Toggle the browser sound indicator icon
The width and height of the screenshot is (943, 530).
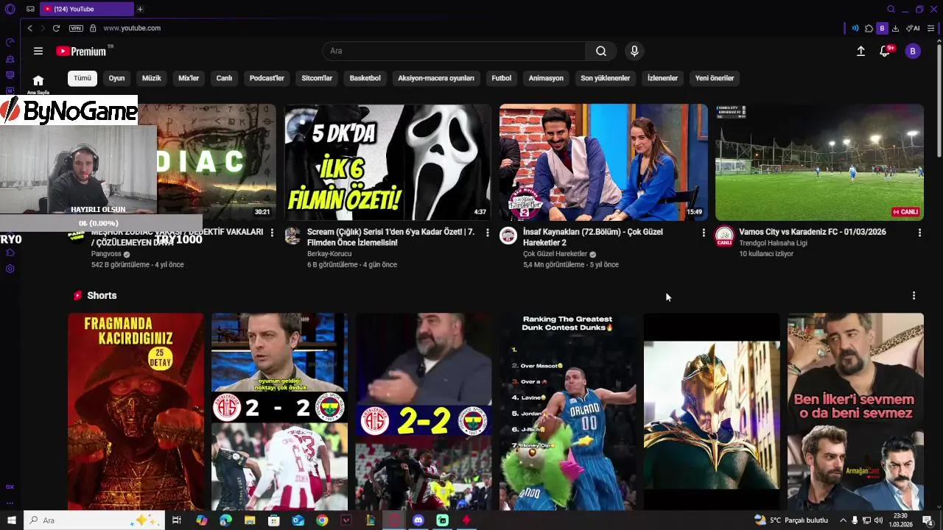[x=855, y=28]
